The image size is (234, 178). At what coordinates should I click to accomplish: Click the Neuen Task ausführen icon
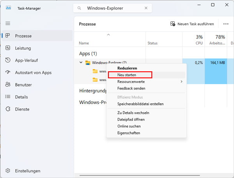coord(173,24)
